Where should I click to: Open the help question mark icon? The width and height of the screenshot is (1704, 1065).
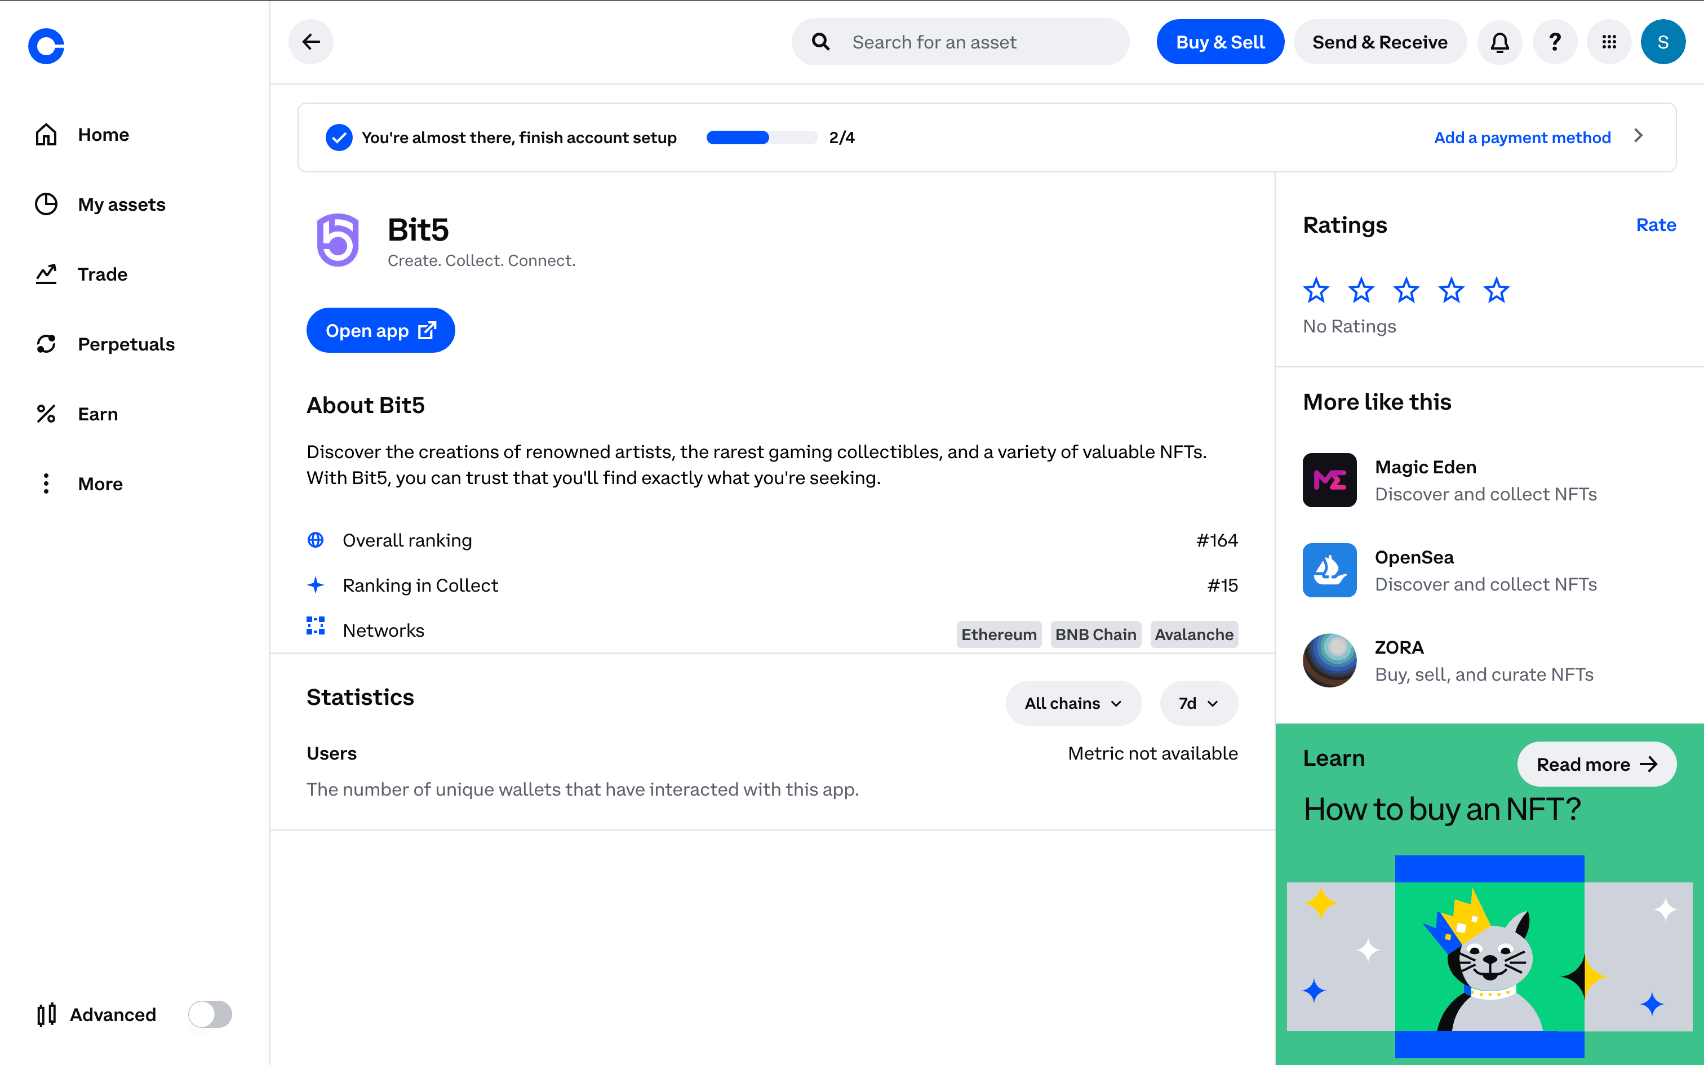(x=1554, y=42)
